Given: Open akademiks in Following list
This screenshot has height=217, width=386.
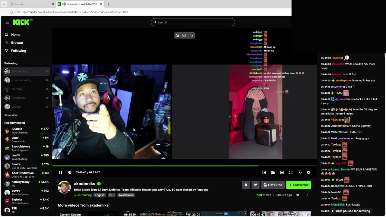Looking at the screenshot, I should (27, 71).
